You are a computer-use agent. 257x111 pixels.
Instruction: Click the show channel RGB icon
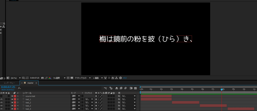coord(50,78)
